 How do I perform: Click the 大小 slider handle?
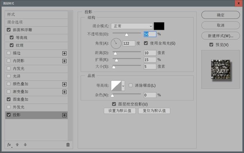[114, 67]
